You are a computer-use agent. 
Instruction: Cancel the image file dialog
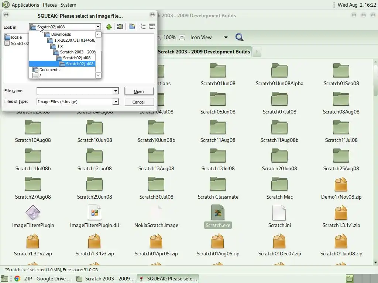[139, 102]
